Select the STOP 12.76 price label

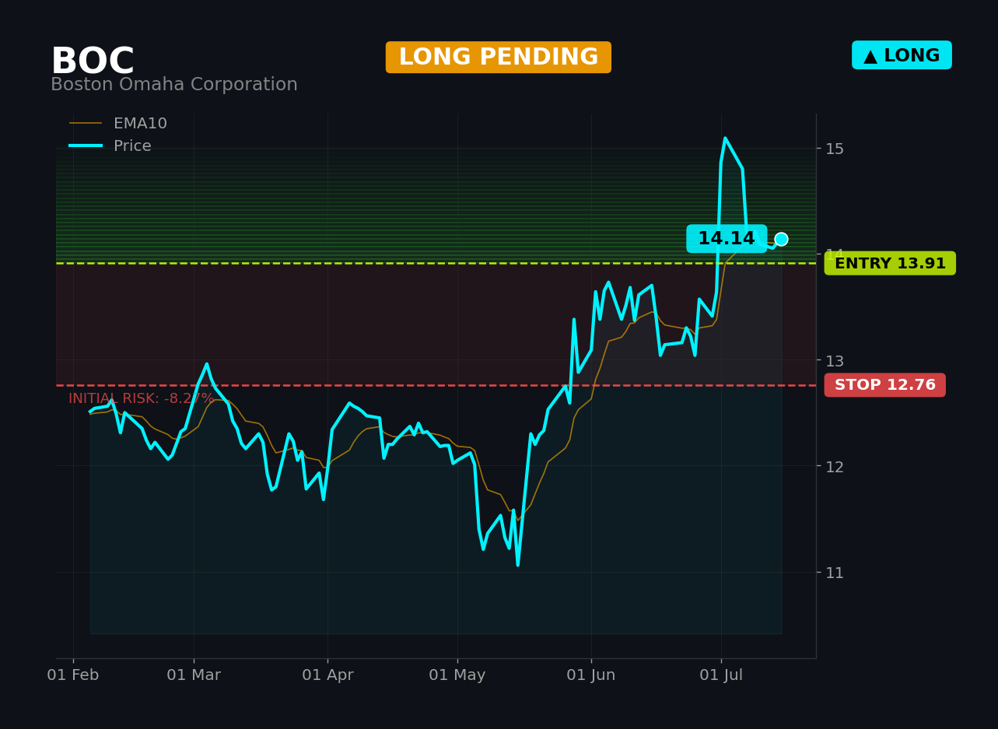coord(885,385)
